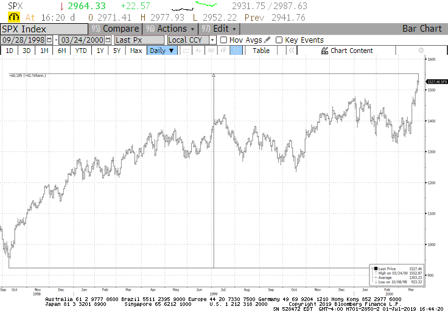Image resolution: width=448 pixels, height=323 pixels.
Task: Click the SPX Index security field
Action: click(41, 29)
